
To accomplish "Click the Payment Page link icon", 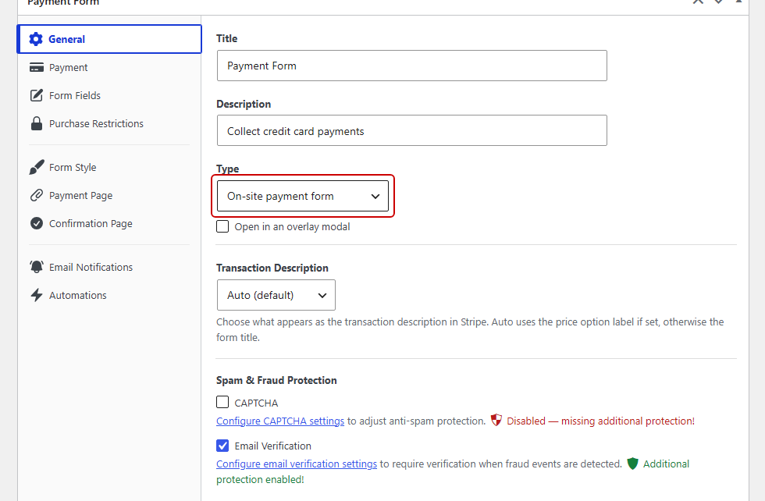I will pos(37,195).
